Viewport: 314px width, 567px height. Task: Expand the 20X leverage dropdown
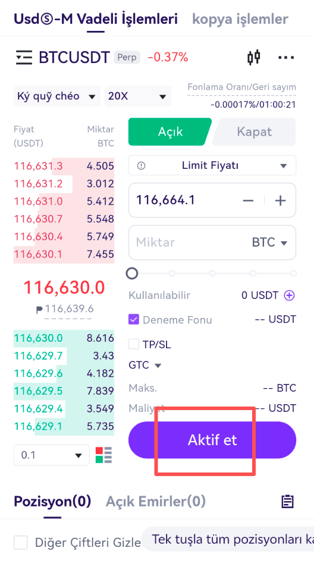tap(138, 96)
